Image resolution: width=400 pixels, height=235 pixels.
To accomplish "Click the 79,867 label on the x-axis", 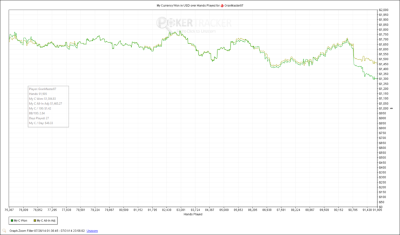I will coord(110,210).
